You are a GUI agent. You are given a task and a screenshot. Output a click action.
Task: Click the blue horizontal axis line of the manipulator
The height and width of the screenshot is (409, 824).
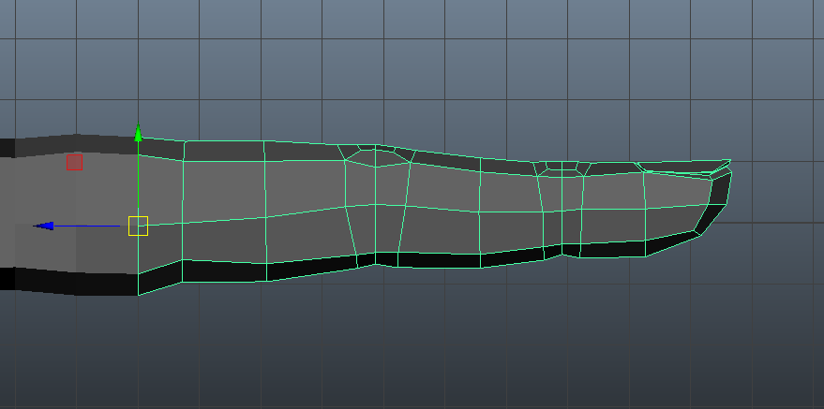tap(89, 226)
